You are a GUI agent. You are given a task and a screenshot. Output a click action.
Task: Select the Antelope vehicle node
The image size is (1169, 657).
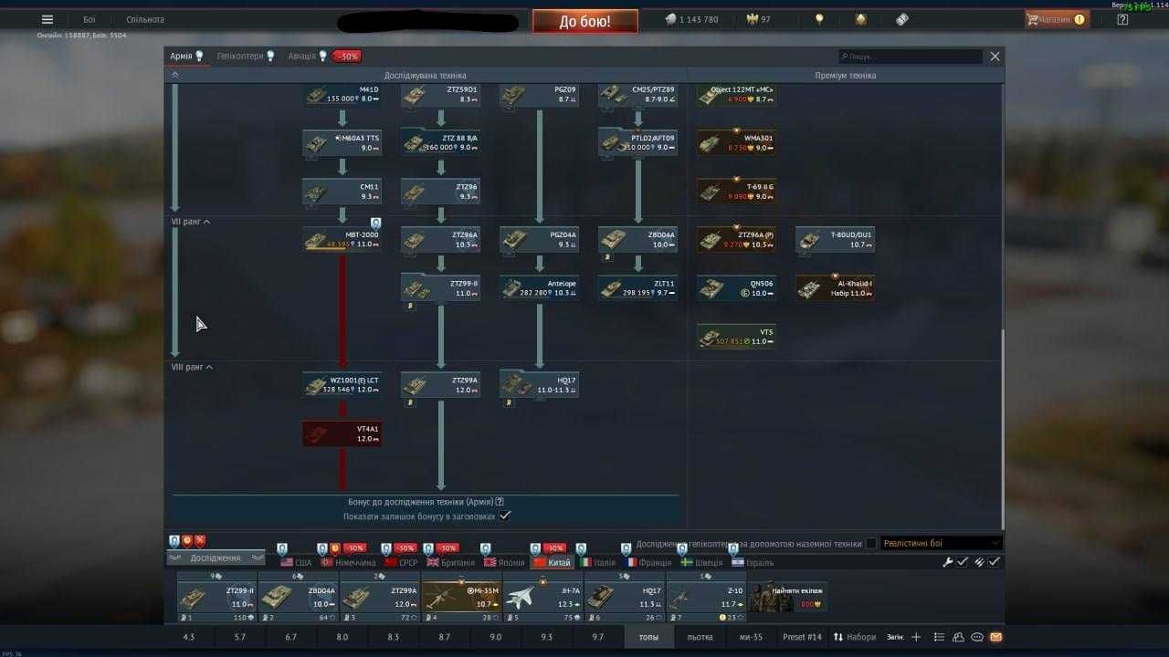coord(540,288)
